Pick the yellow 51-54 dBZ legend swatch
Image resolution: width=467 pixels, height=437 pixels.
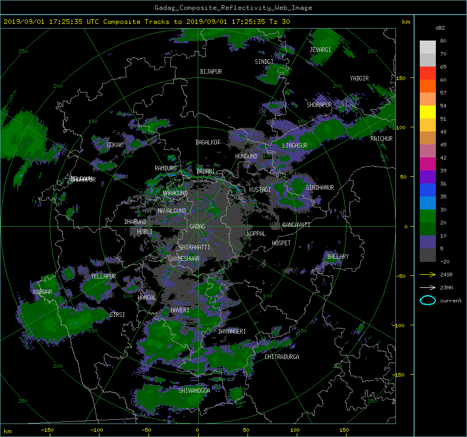coord(428,112)
